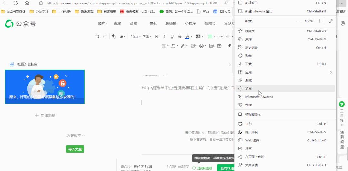This screenshot has height=171, width=348.
Task: Select 性能 in the menu
Action: click(285, 105)
